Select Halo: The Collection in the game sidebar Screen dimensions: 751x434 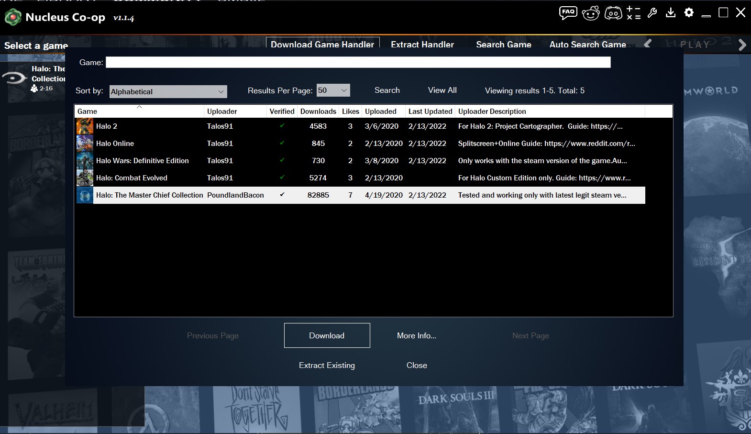tap(33, 78)
